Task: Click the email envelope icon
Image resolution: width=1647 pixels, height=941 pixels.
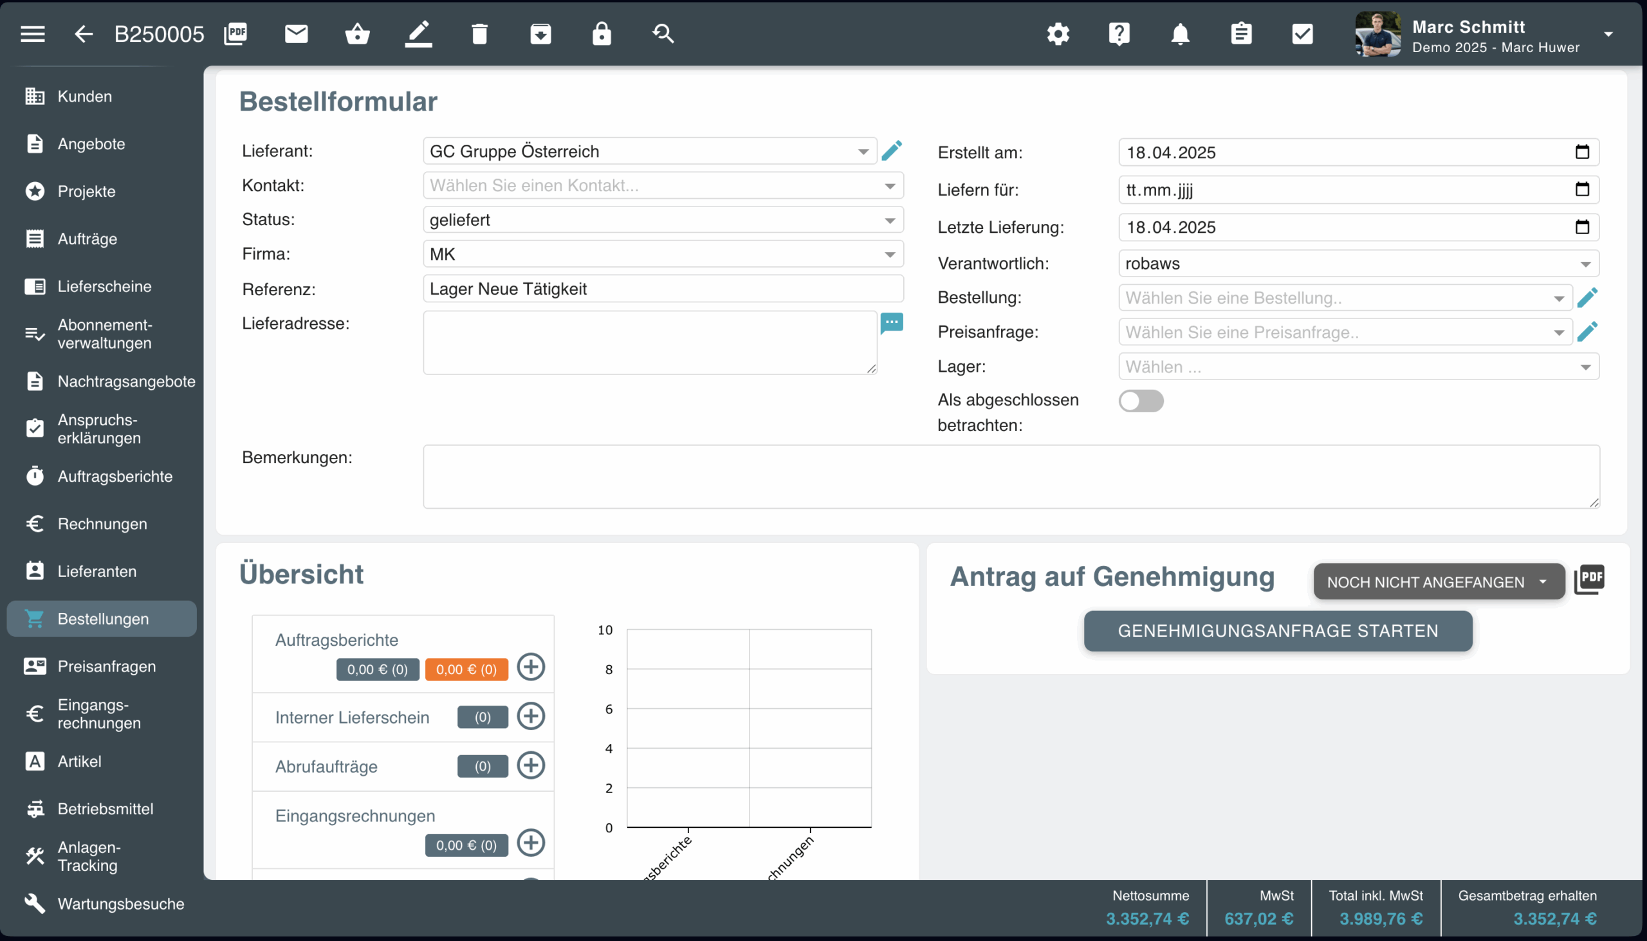Action: click(296, 33)
